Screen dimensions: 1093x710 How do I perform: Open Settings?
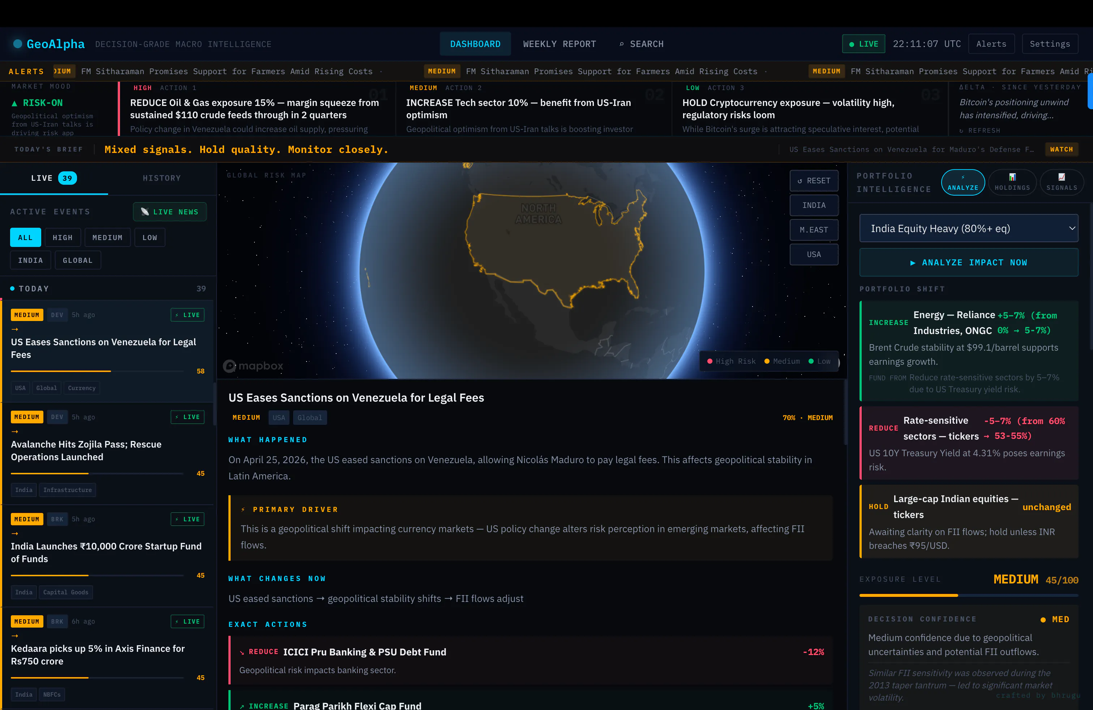[x=1050, y=44]
